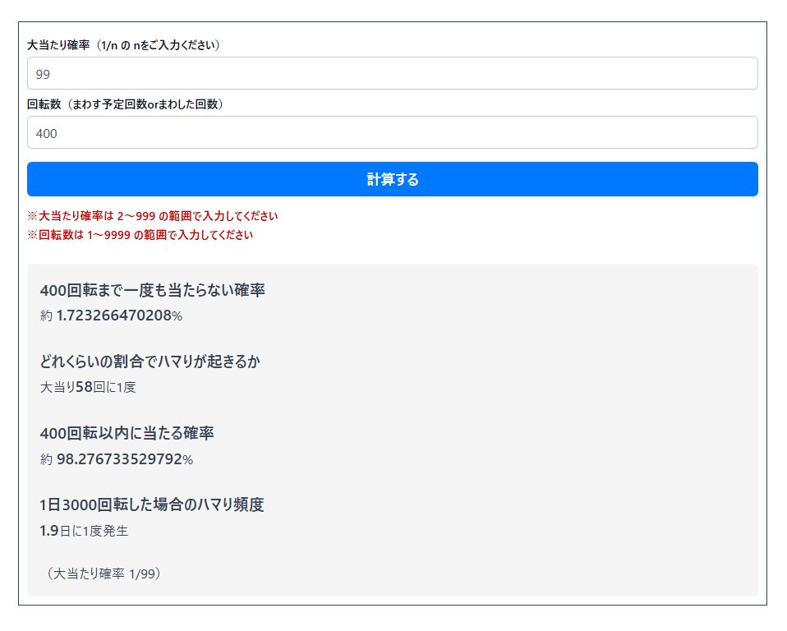
Task: Click the bold 1.9 days value
Action: click(x=49, y=531)
